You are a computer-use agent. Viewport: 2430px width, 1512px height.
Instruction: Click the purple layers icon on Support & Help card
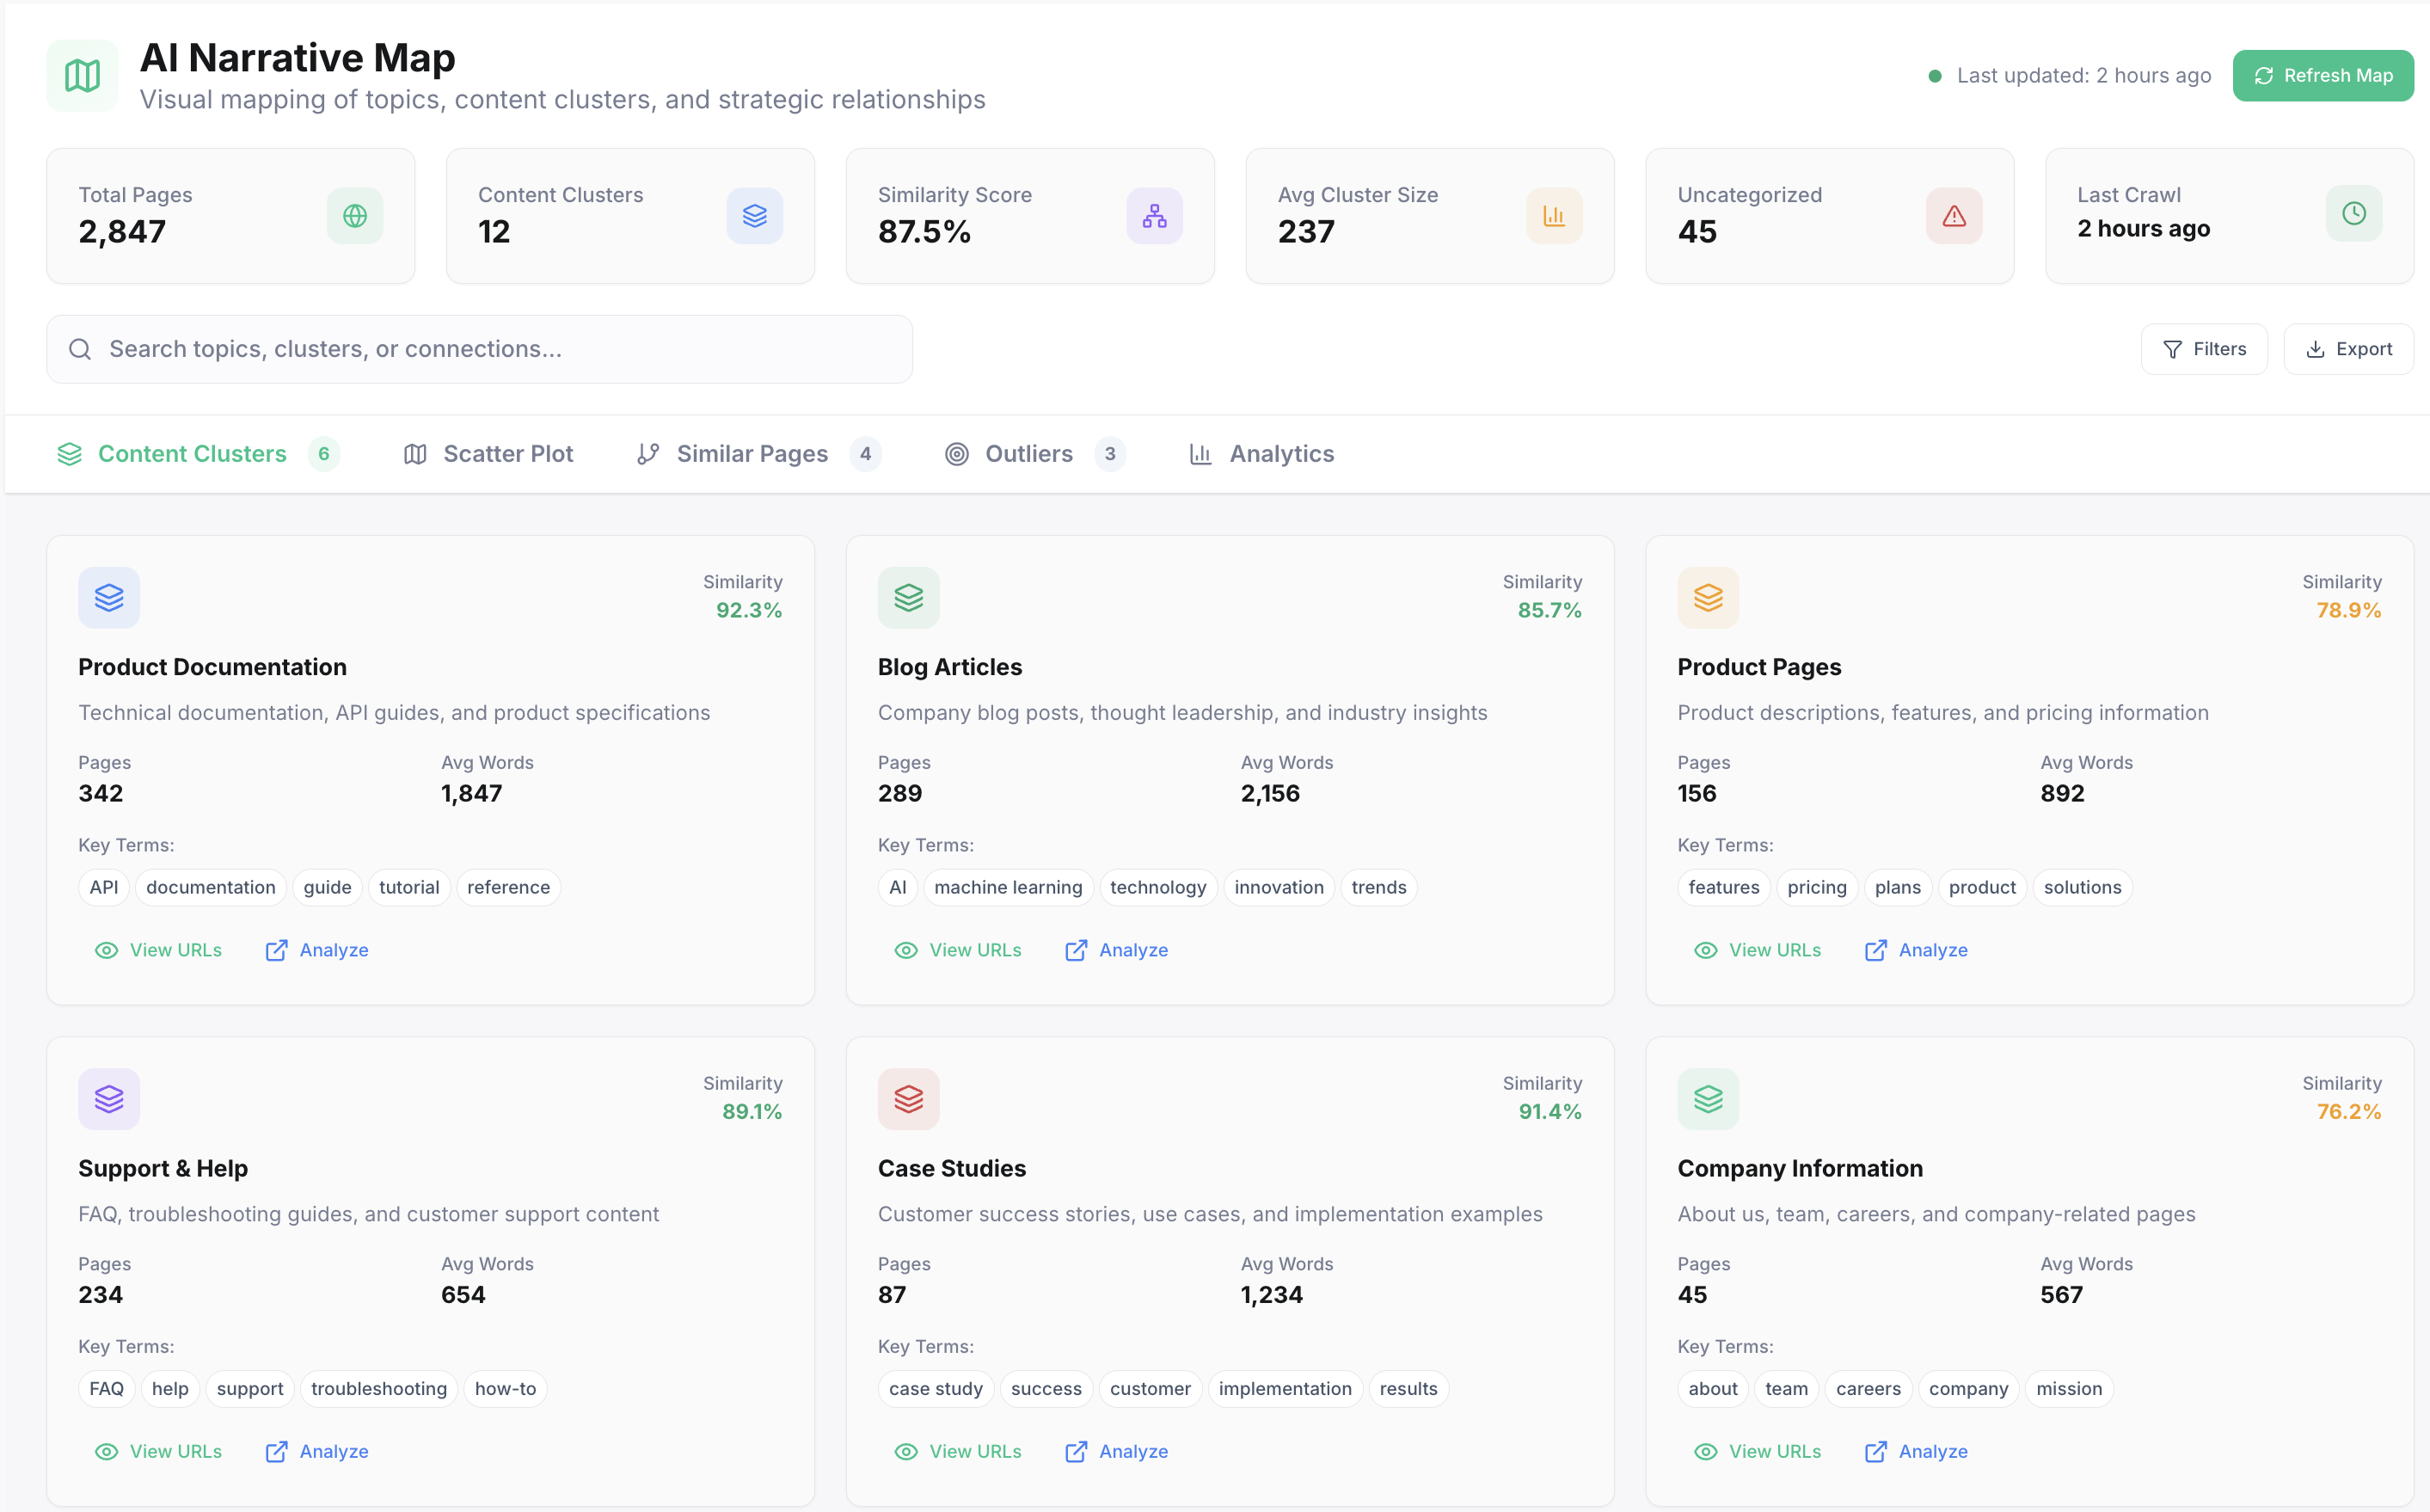point(109,1099)
